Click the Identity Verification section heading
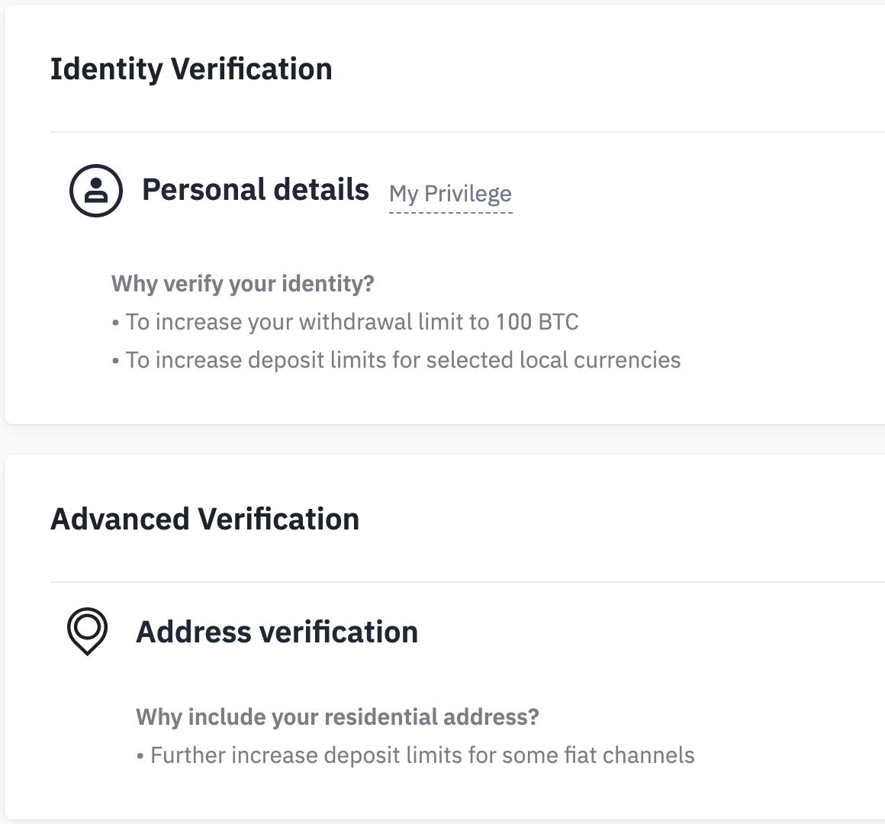 point(191,69)
